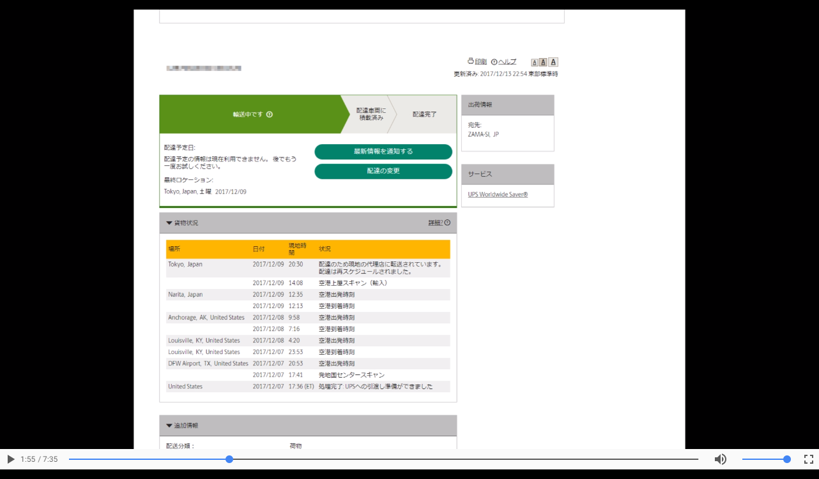Image resolution: width=819 pixels, height=479 pixels.
Task: Mute the video volume
Action: pos(720,459)
